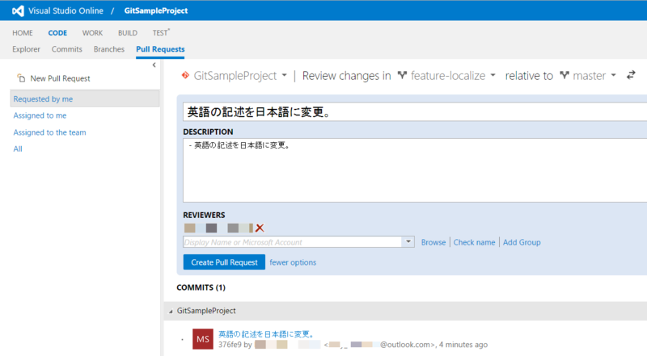This screenshot has height=356, width=647.
Task: Click the master branch icon
Action: coord(565,75)
